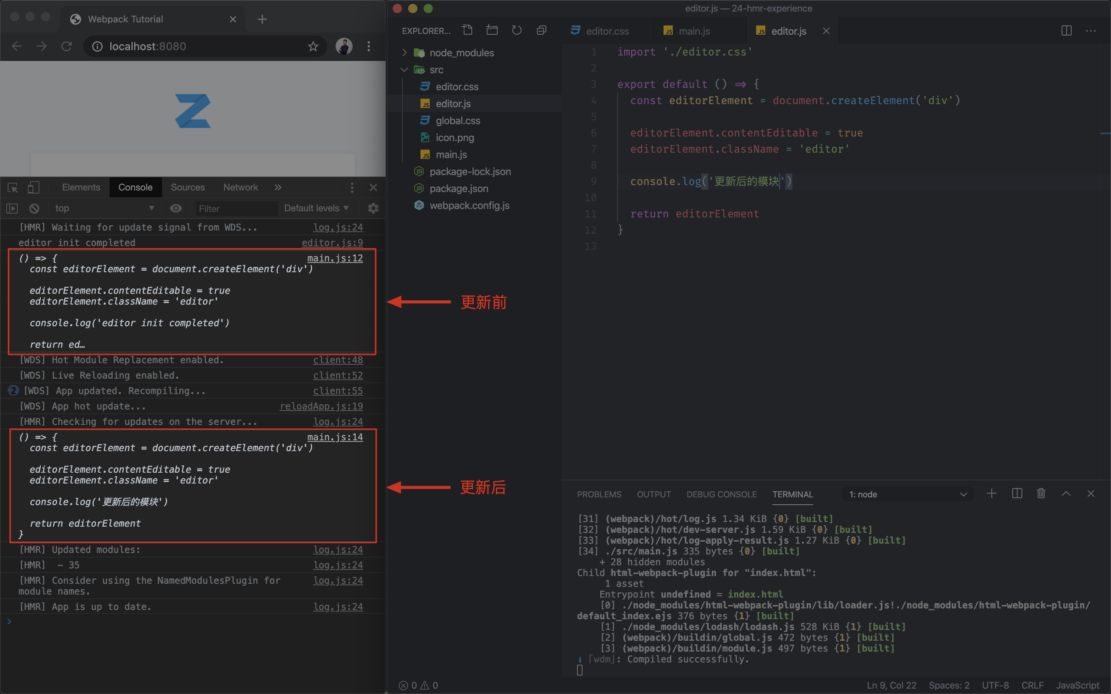Switch to the Sources tab in DevTools
Image resolution: width=1111 pixels, height=694 pixels.
[188, 187]
